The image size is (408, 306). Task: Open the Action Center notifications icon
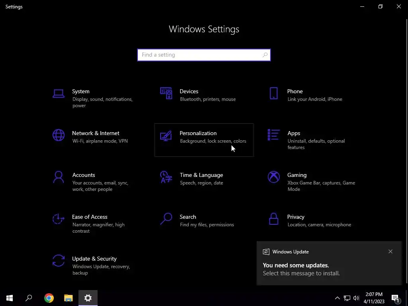pos(395,298)
